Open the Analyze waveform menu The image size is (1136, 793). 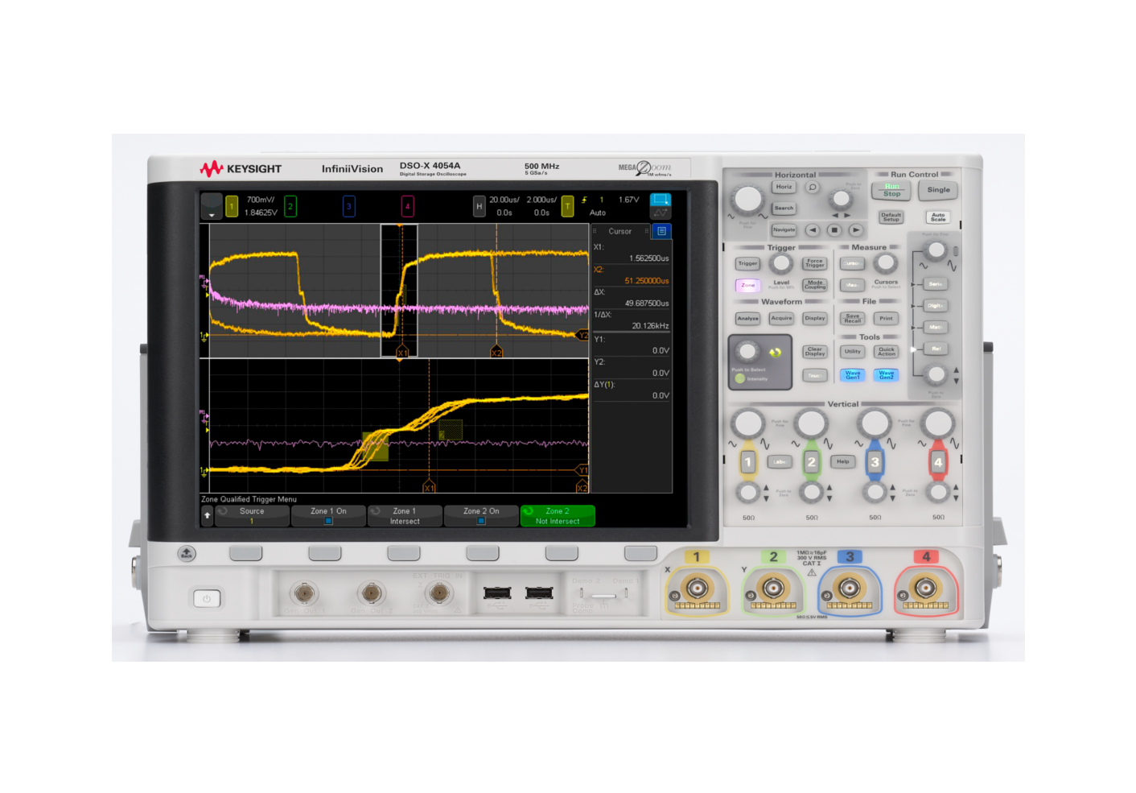pos(747,318)
